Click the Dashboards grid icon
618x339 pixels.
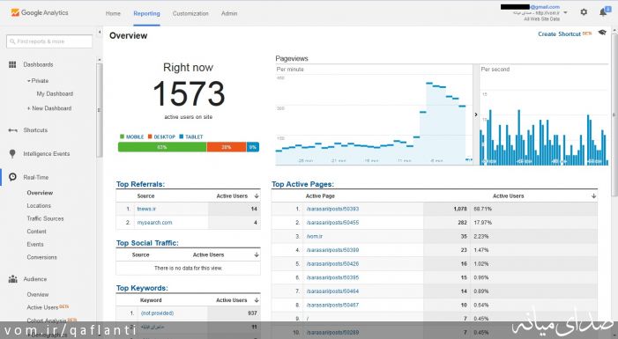tap(12, 64)
